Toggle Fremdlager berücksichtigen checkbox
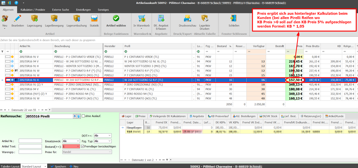 [83, 146]
